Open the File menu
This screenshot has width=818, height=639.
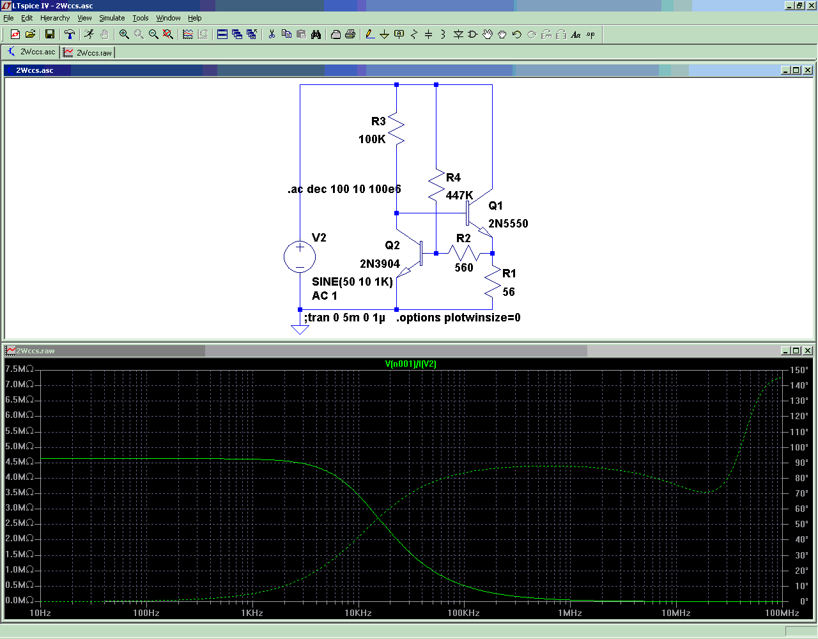coord(8,18)
